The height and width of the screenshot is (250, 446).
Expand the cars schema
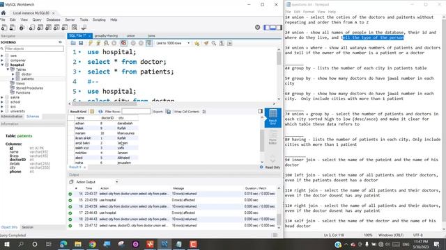pos(2,56)
